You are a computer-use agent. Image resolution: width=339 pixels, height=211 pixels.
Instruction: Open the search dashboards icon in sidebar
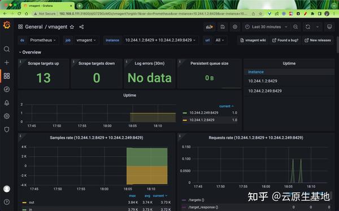[7, 49]
